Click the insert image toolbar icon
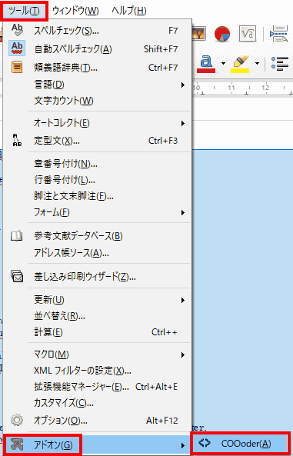293x456 pixels. [x=199, y=34]
